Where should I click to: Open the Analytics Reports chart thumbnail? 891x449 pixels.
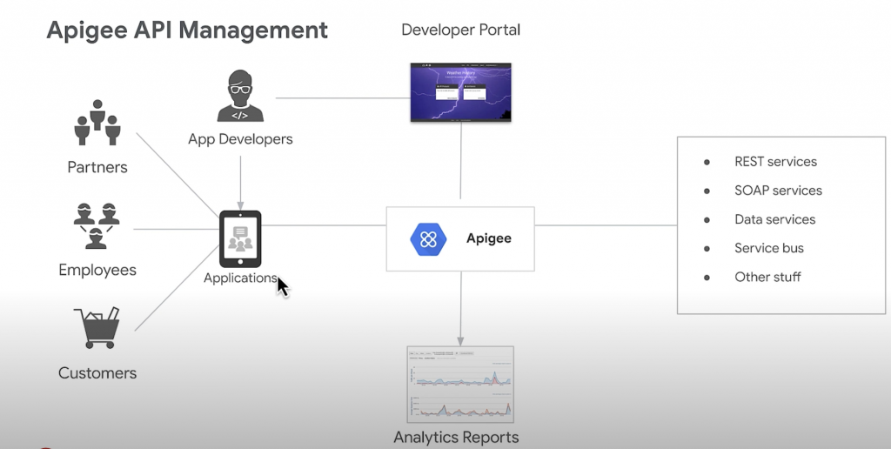click(x=460, y=385)
